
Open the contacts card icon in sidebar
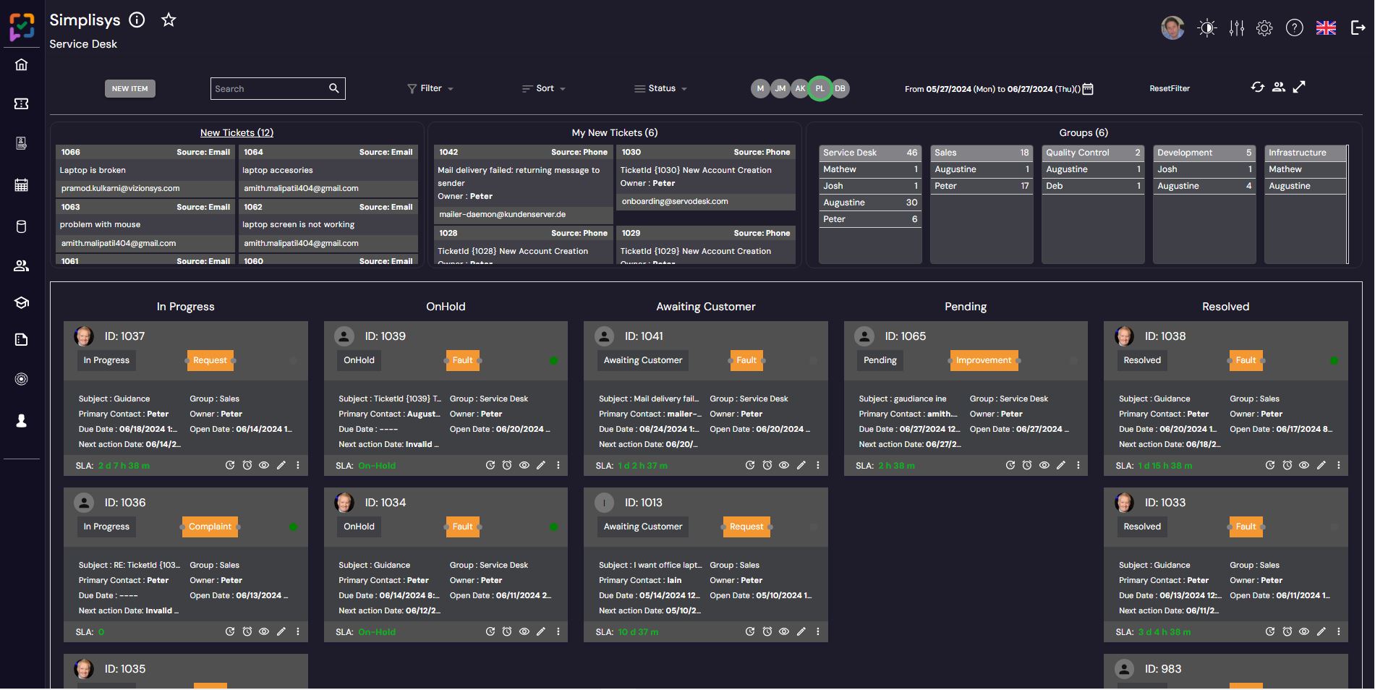[x=22, y=142]
